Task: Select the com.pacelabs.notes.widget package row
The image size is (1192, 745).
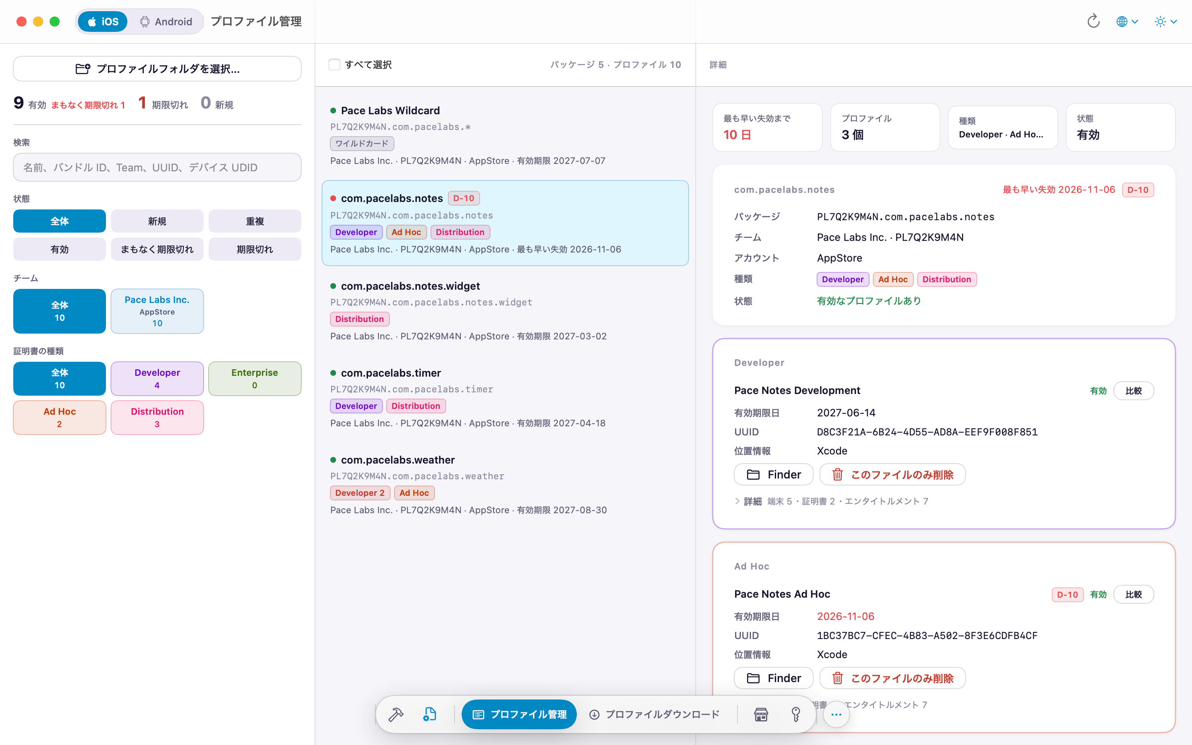Action: (x=505, y=311)
